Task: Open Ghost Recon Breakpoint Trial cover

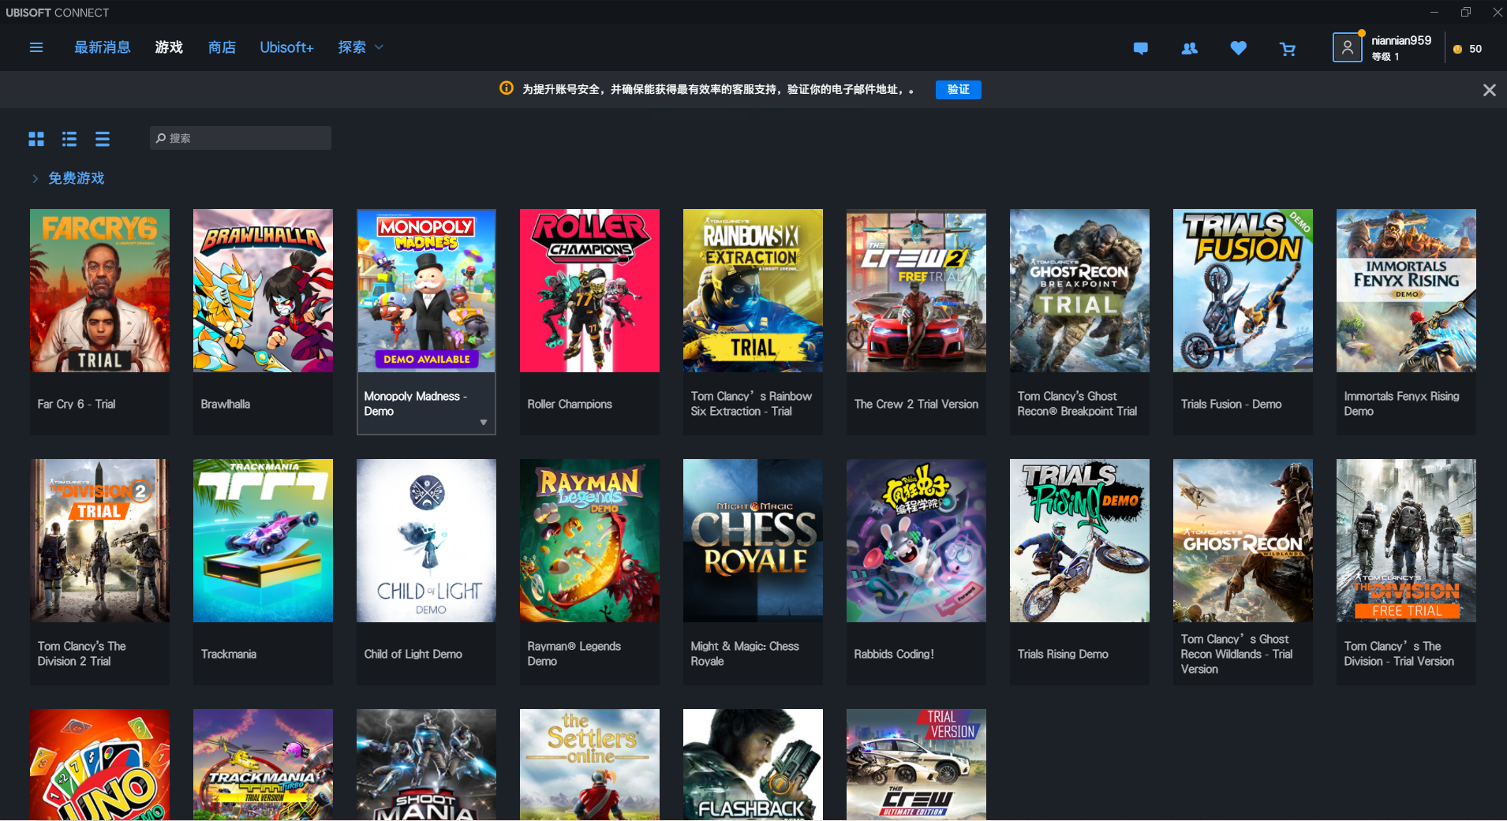Action: coord(1079,290)
